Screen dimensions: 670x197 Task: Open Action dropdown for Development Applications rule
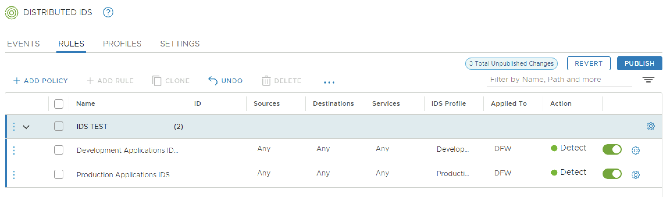[569, 148]
